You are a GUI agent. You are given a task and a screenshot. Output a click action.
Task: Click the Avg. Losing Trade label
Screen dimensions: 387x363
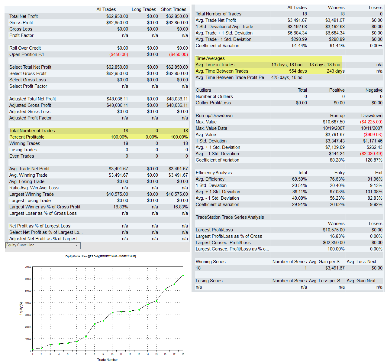coord(27,181)
